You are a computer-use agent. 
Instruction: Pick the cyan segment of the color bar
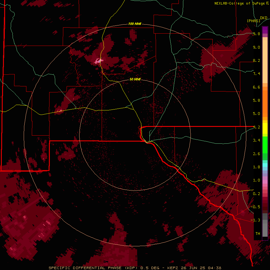click(265, 165)
